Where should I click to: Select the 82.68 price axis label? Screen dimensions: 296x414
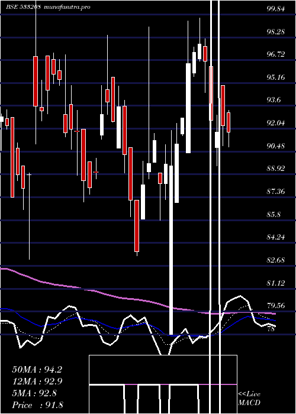pyautogui.click(x=276, y=260)
